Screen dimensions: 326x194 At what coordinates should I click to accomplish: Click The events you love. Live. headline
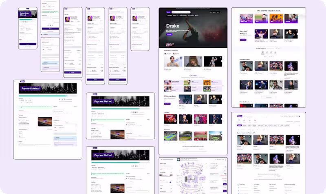[269, 11]
